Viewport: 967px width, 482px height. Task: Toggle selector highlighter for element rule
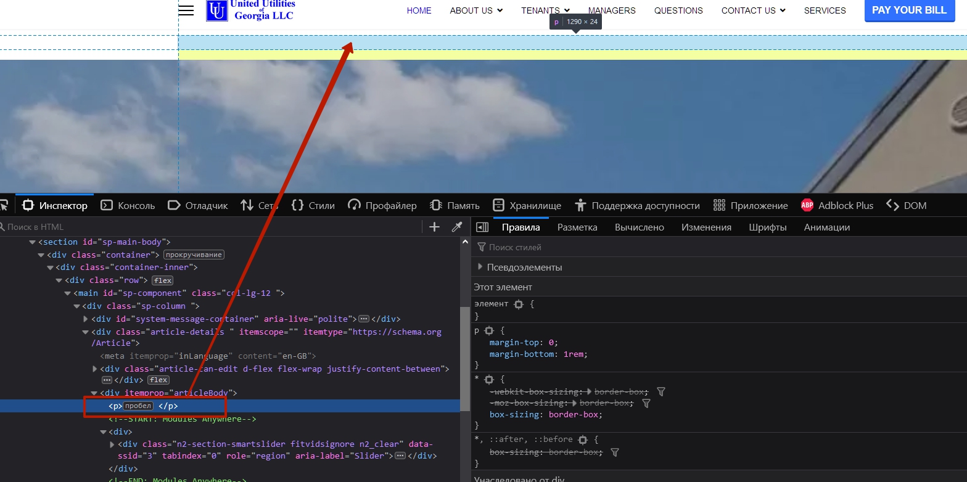(x=519, y=304)
